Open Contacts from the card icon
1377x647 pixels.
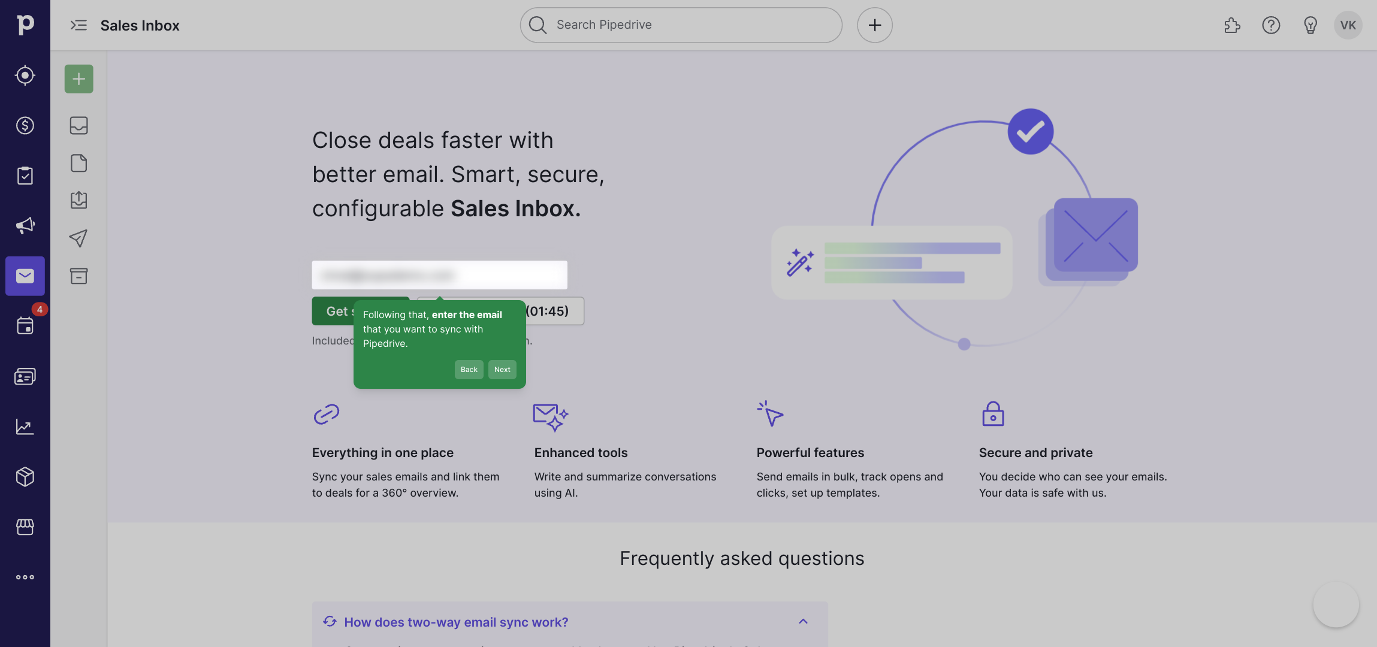pos(25,376)
